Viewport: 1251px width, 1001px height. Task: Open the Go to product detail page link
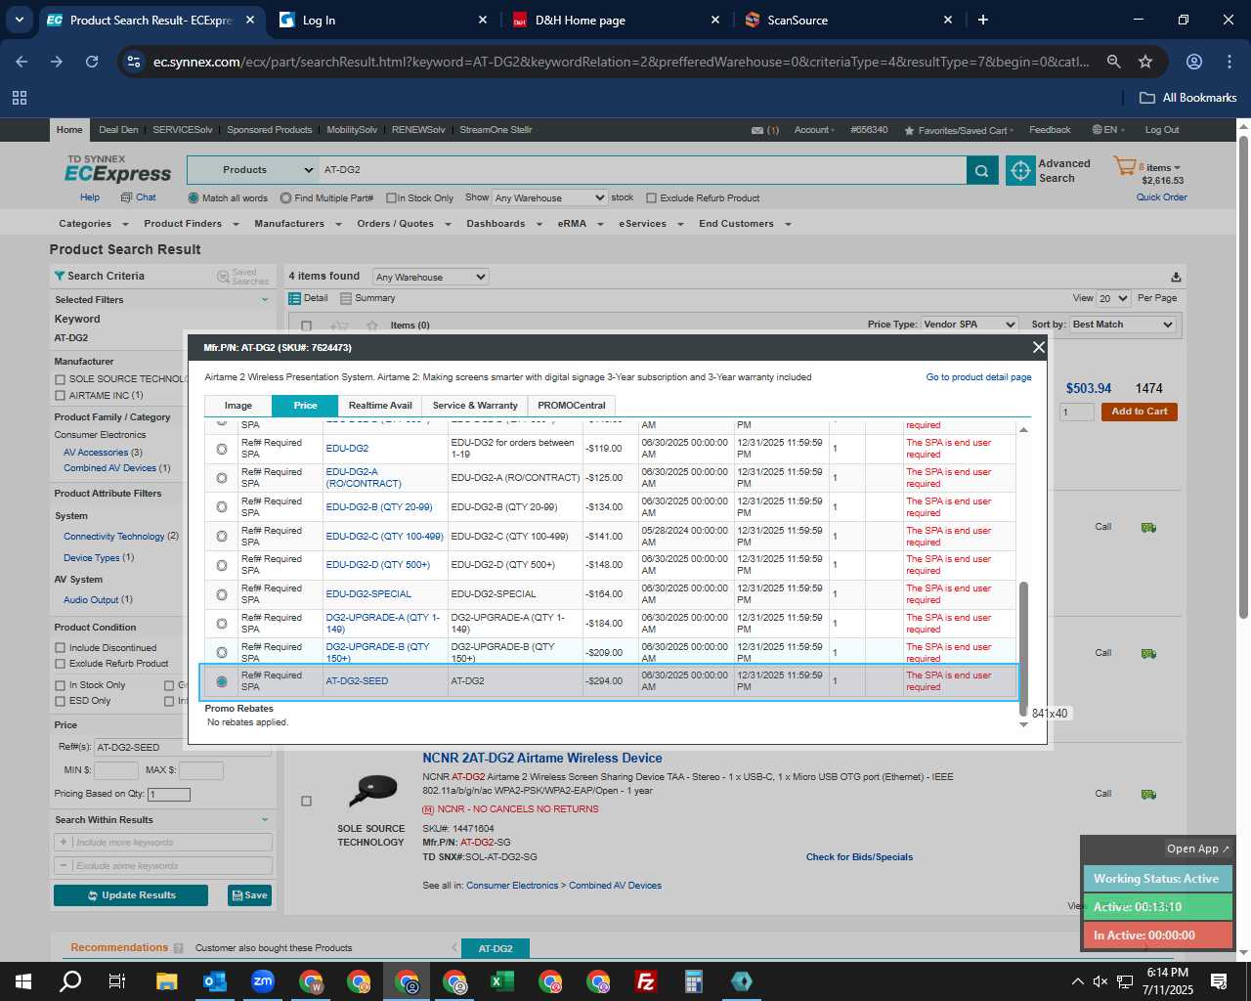pos(978,377)
